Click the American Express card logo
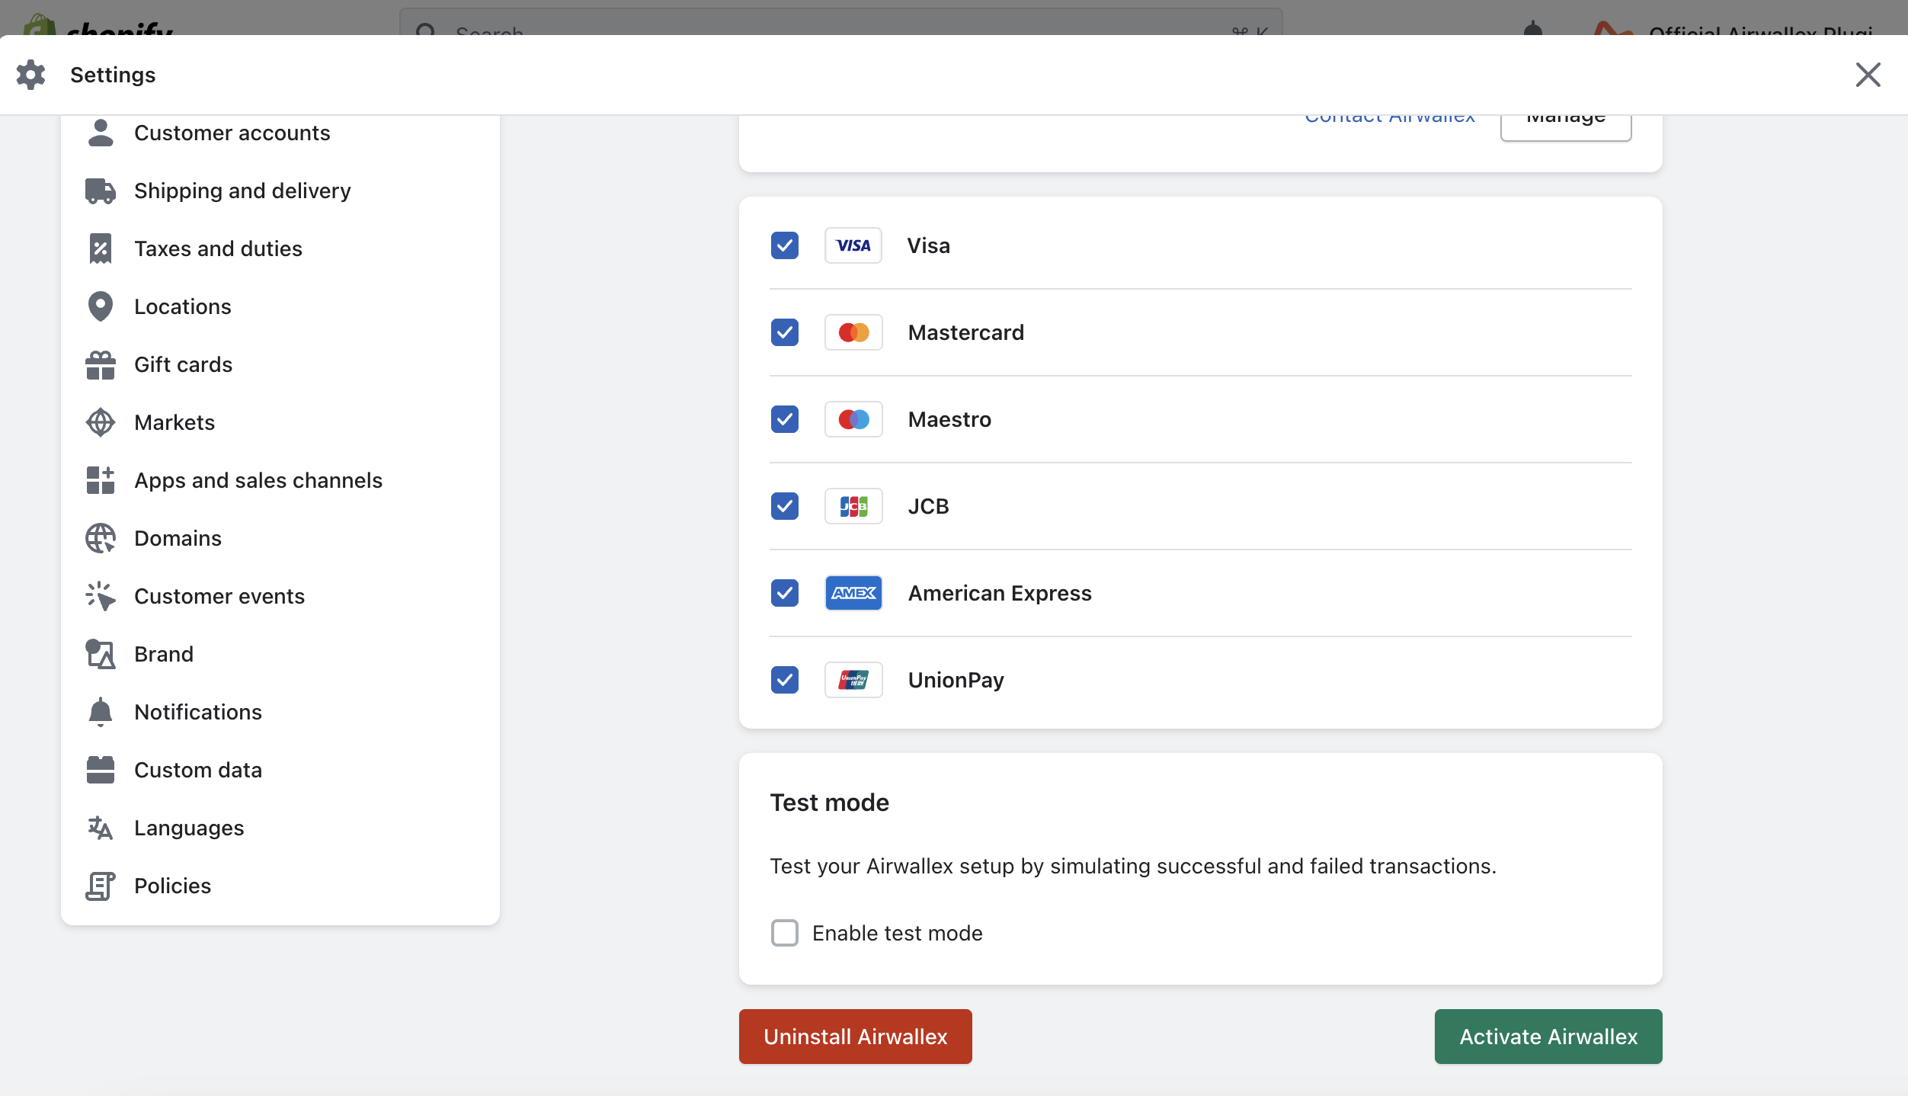 coord(853,593)
